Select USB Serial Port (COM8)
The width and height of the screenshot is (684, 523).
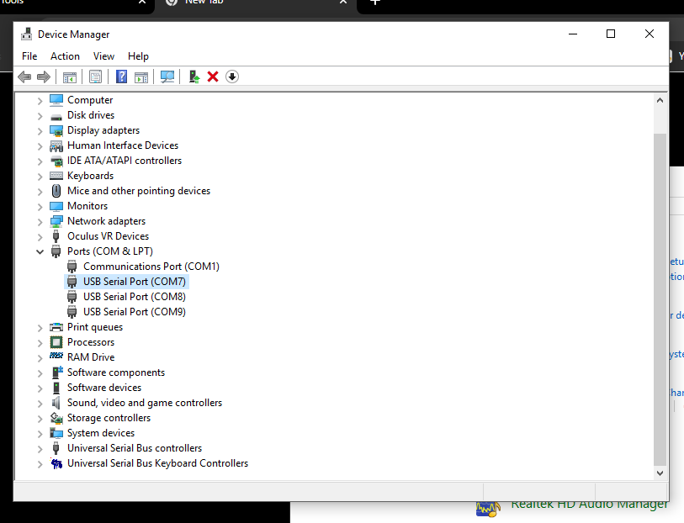[135, 297]
